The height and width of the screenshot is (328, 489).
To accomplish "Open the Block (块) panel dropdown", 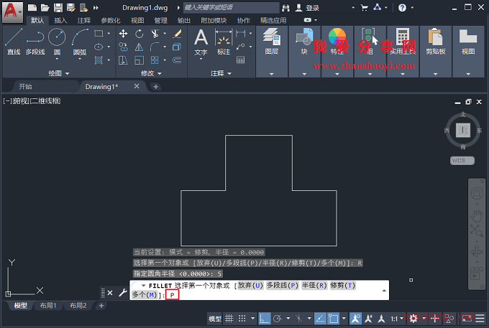I will click(304, 74).
